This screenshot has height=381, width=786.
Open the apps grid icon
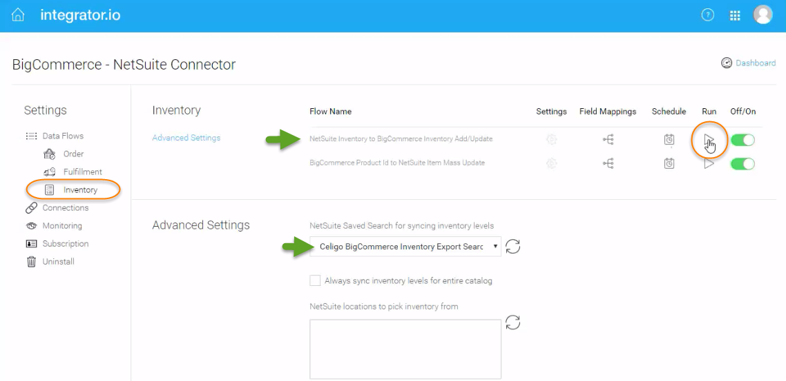[735, 15]
